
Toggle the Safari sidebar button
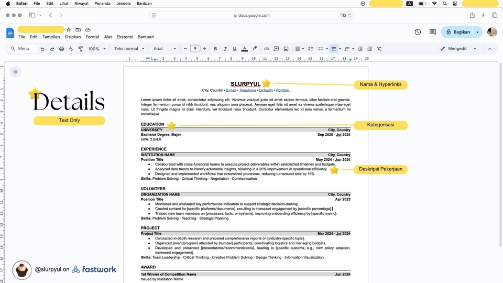click(x=32, y=15)
